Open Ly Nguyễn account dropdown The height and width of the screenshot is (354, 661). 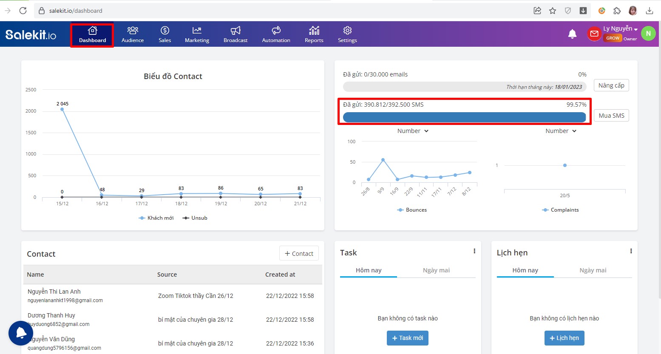[x=621, y=29]
